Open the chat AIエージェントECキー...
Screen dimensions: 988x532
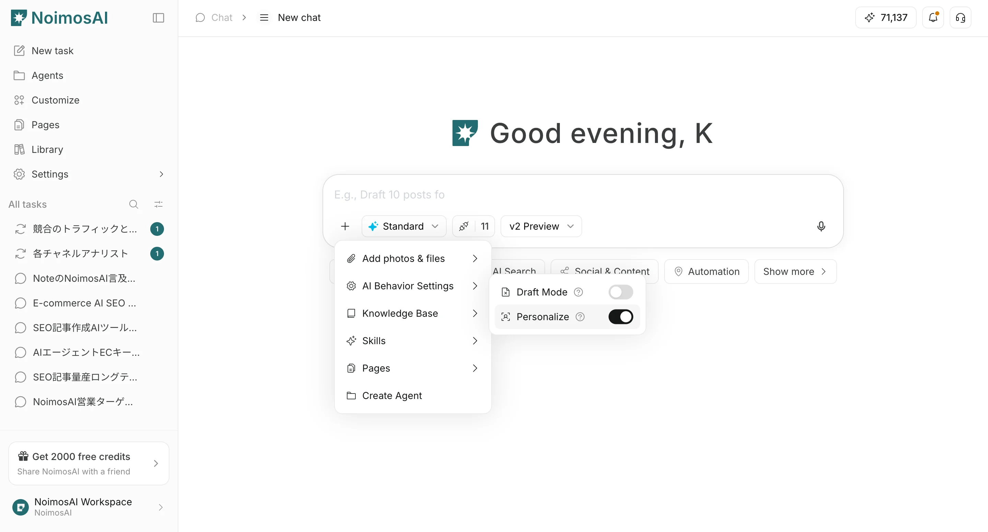click(x=89, y=352)
